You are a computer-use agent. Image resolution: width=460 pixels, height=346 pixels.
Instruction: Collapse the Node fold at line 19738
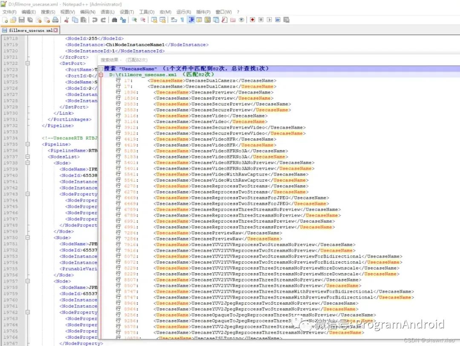coord(28,163)
